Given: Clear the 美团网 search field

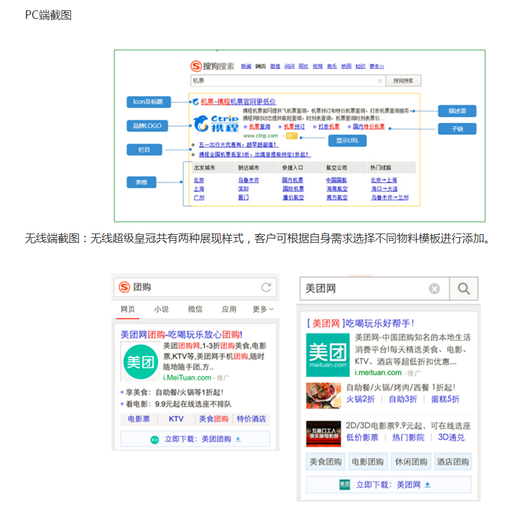Looking at the screenshot, I should [x=434, y=288].
